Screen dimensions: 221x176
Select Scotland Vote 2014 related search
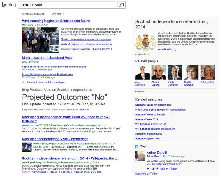click(x=147, y=119)
